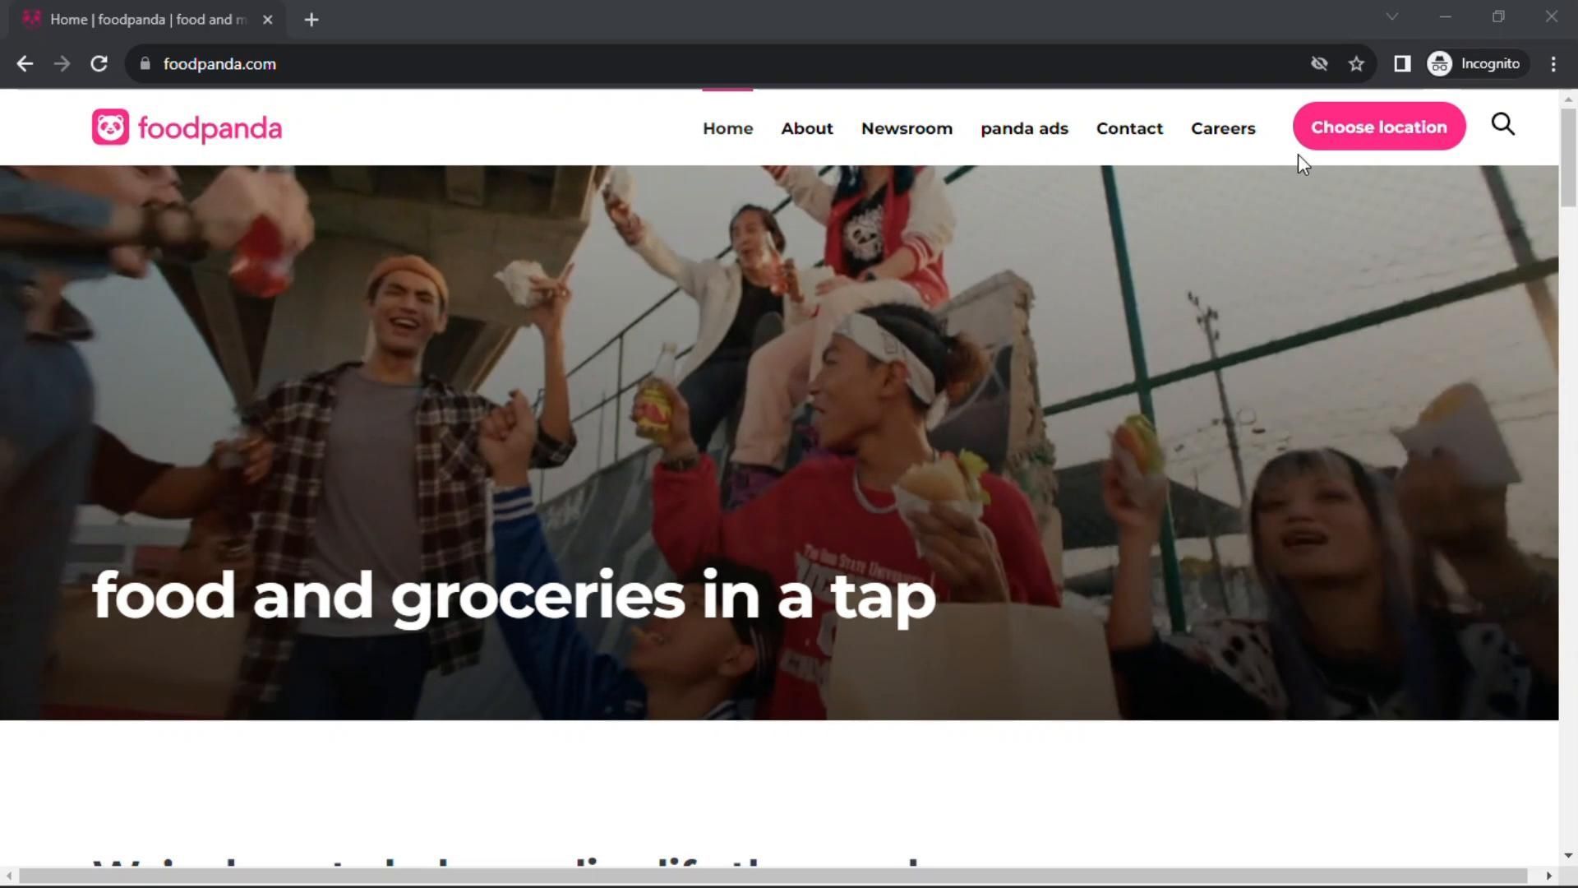This screenshot has width=1578, height=888.
Task: Open the Chrome three-dot menu
Action: pos(1553,64)
